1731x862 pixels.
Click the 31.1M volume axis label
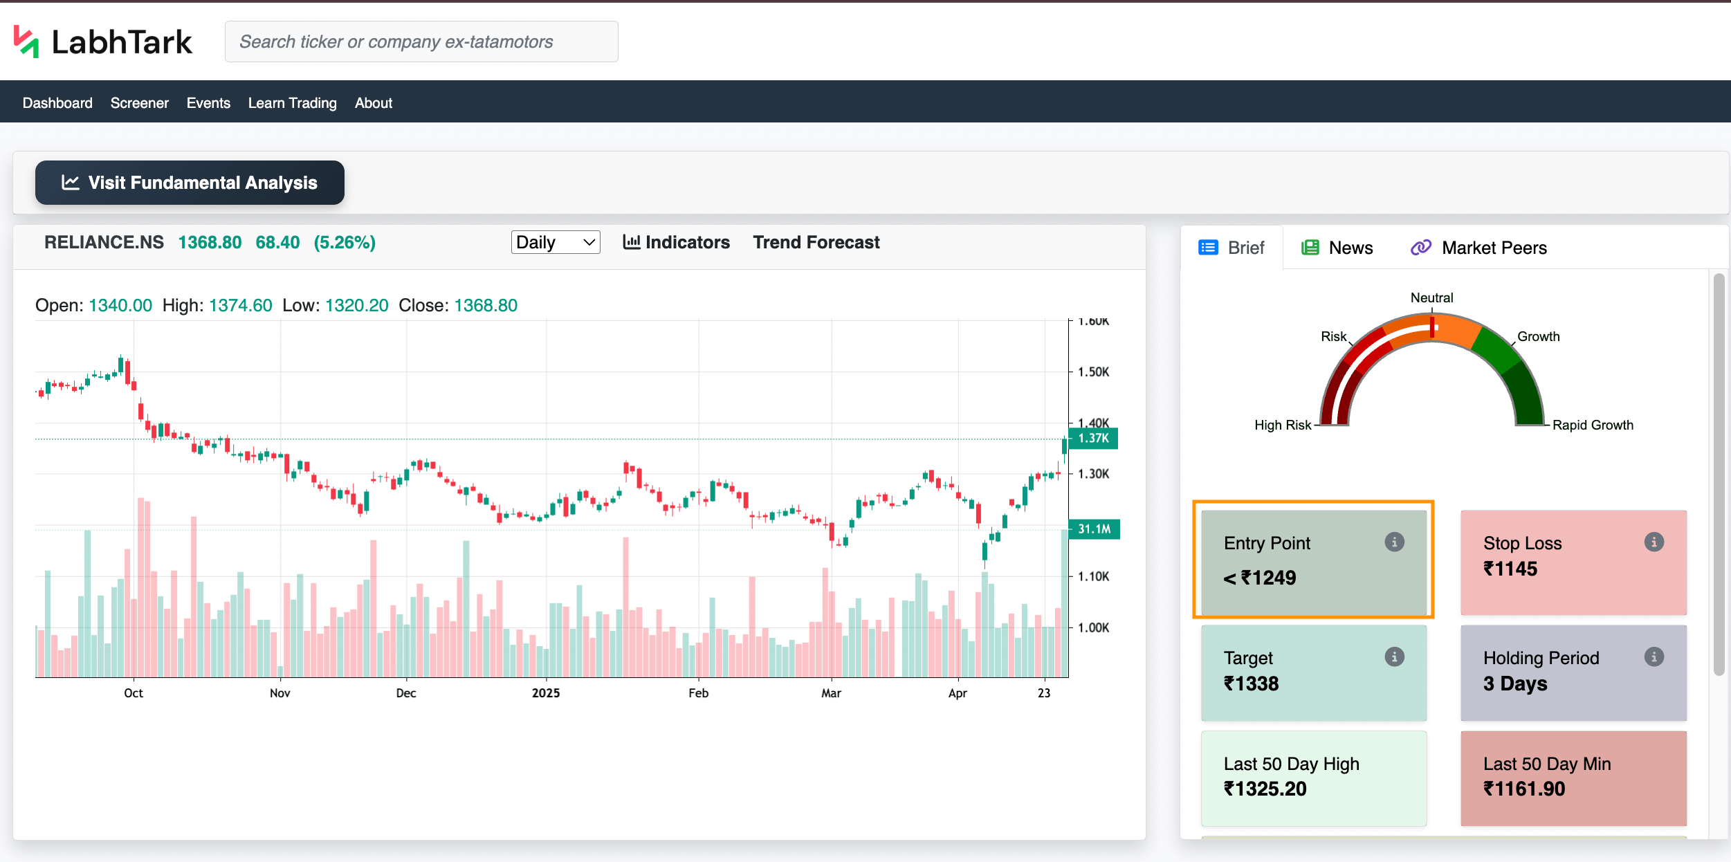click(x=1094, y=529)
